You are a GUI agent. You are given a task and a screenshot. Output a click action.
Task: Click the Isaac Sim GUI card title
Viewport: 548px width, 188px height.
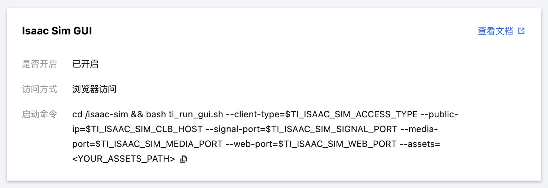(x=57, y=31)
